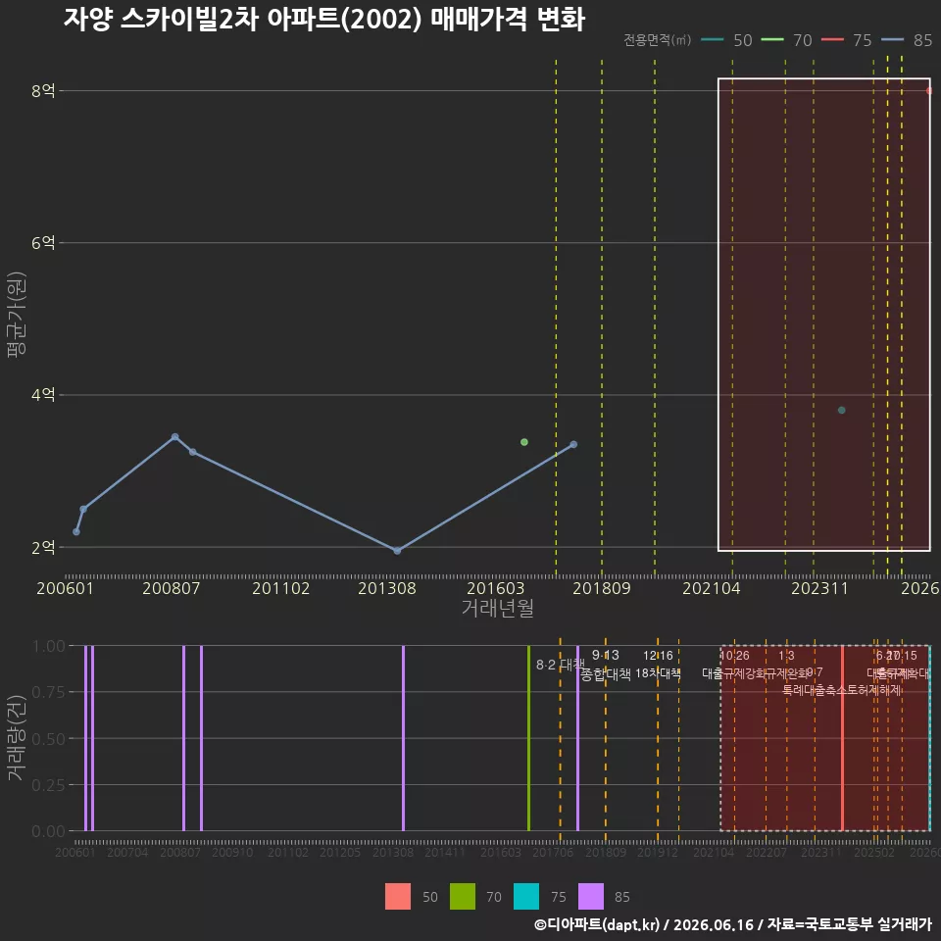Select the first blue data point at 200601
Screen dimensions: 941x941
pyautogui.click(x=76, y=531)
